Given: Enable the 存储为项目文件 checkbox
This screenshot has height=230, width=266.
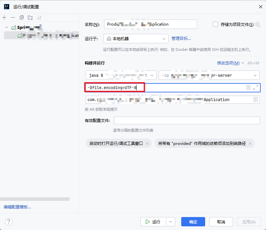Looking at the screenshot, I should [215, 24].
